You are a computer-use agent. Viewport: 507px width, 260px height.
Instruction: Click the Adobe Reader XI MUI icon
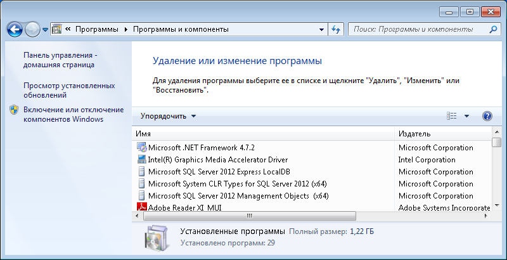pyautogui.click(x=141, y=207)
